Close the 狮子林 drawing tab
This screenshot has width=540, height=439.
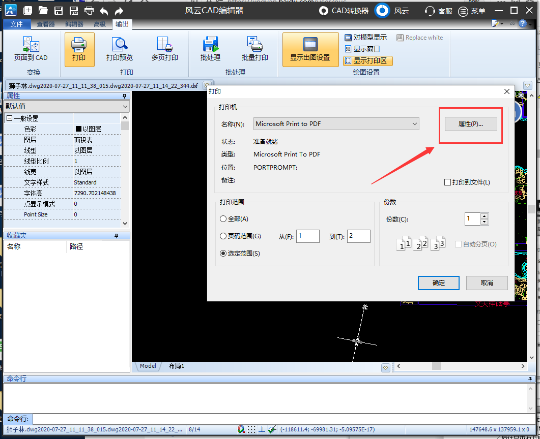pyautogui.click(x=206, y=84)
